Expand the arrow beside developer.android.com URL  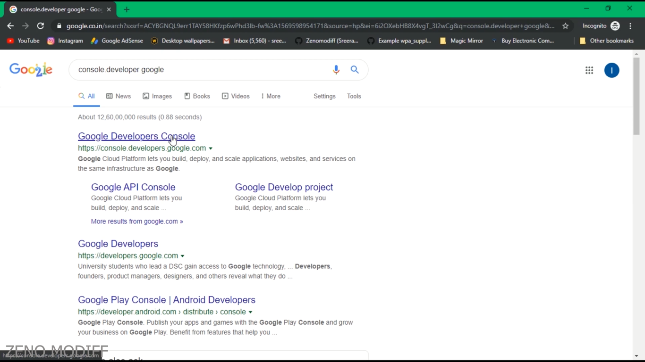250,312
